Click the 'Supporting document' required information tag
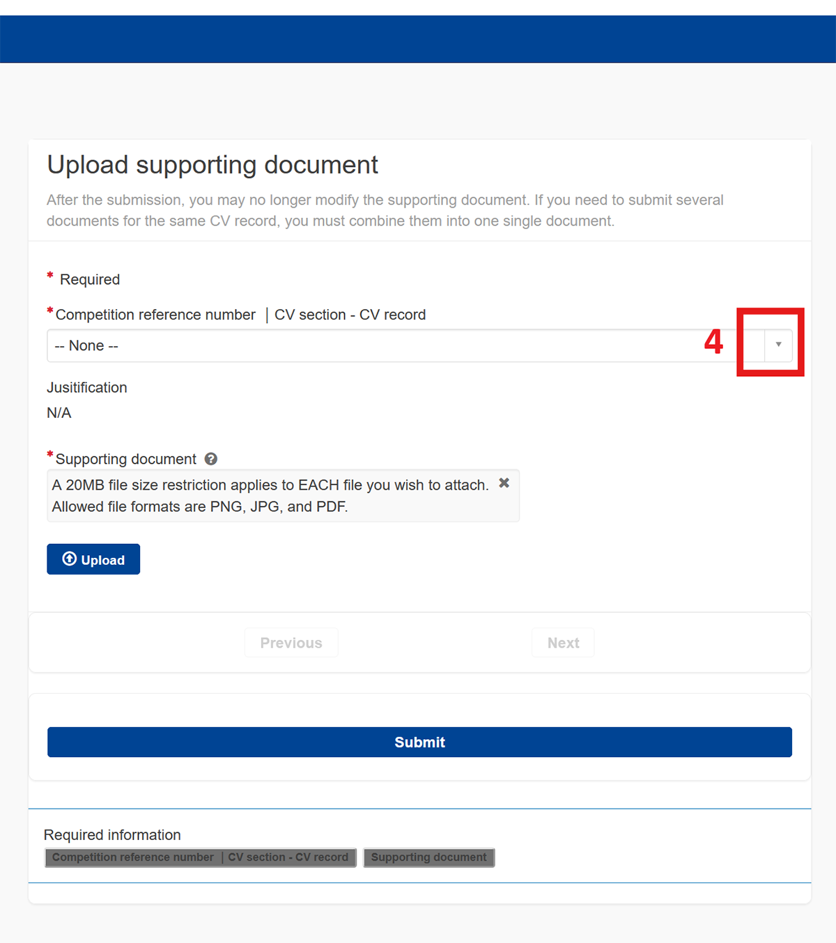This screenshot has width=836, height=943. [x=429, y=857]
